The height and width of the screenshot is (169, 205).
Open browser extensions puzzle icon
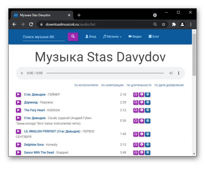pos(174,24)
